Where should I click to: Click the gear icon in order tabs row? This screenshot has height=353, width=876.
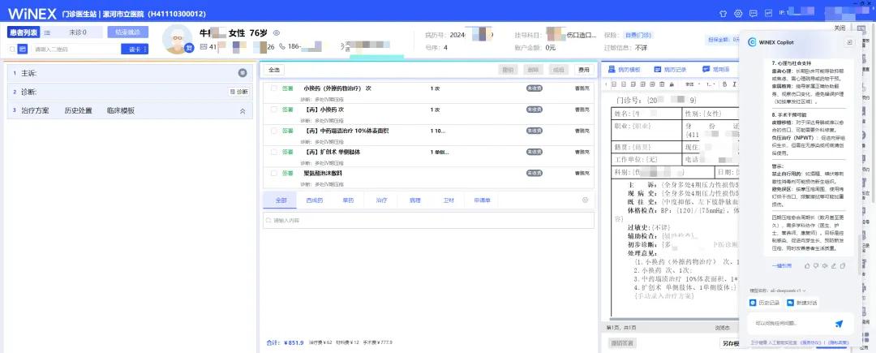[585, 200]
